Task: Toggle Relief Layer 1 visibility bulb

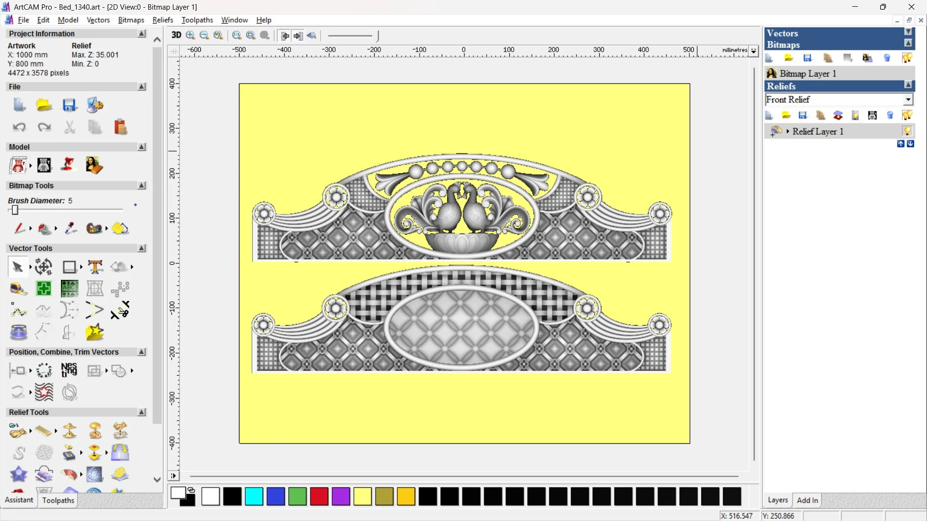Action: [907, 131]
